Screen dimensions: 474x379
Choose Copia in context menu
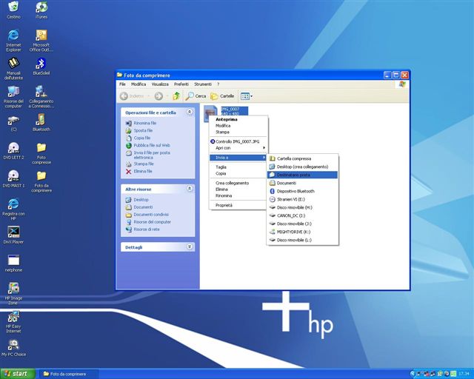[238, 173]
